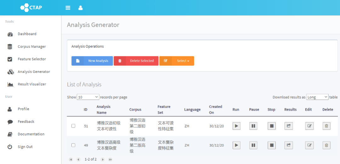Click the Dashboard gauge icon
The image size is (340, 164).
point(10,34)
